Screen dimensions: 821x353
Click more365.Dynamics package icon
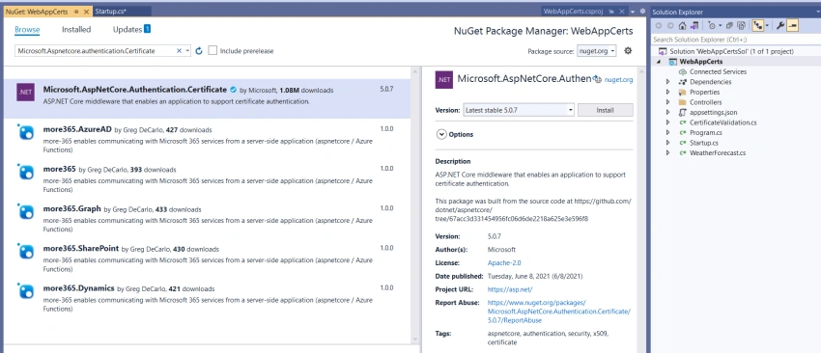[25, 290]
